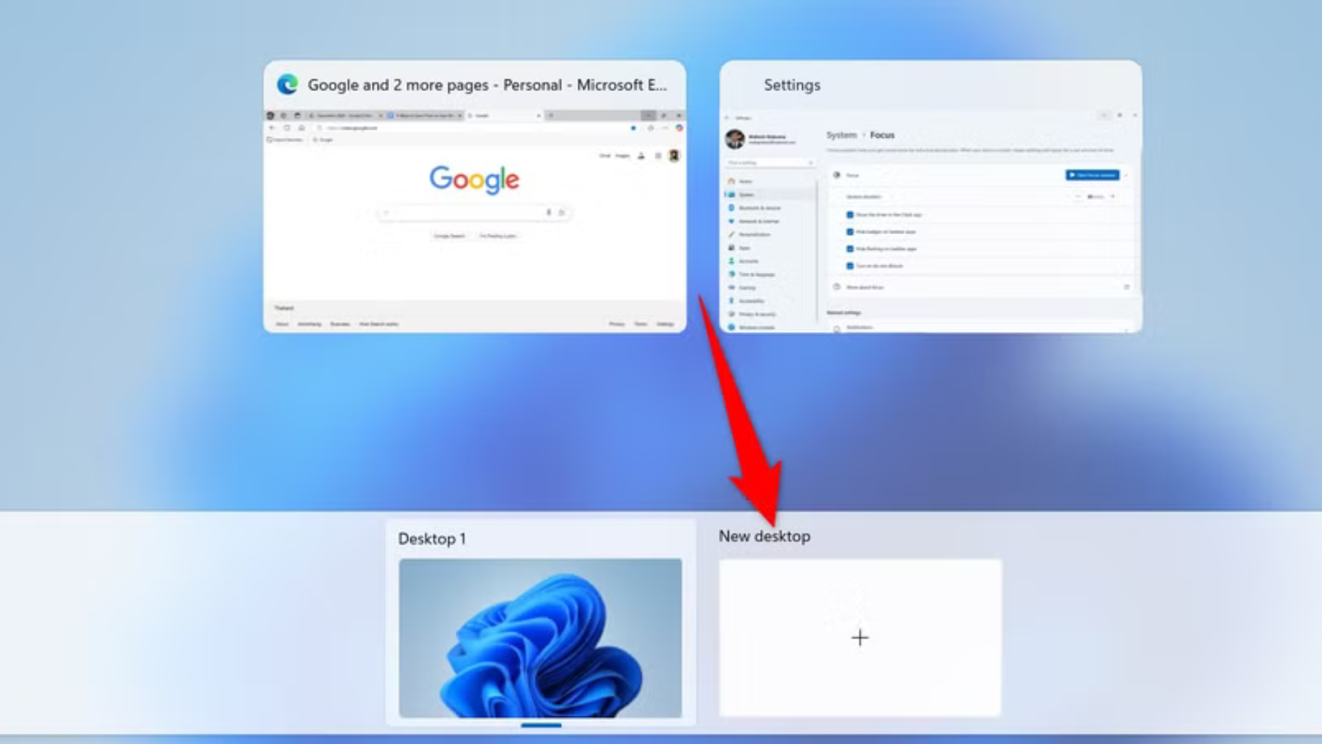Click the user profile picture in Settings preview
Viewport: 1322px width, 744px height.
point(735,139)
